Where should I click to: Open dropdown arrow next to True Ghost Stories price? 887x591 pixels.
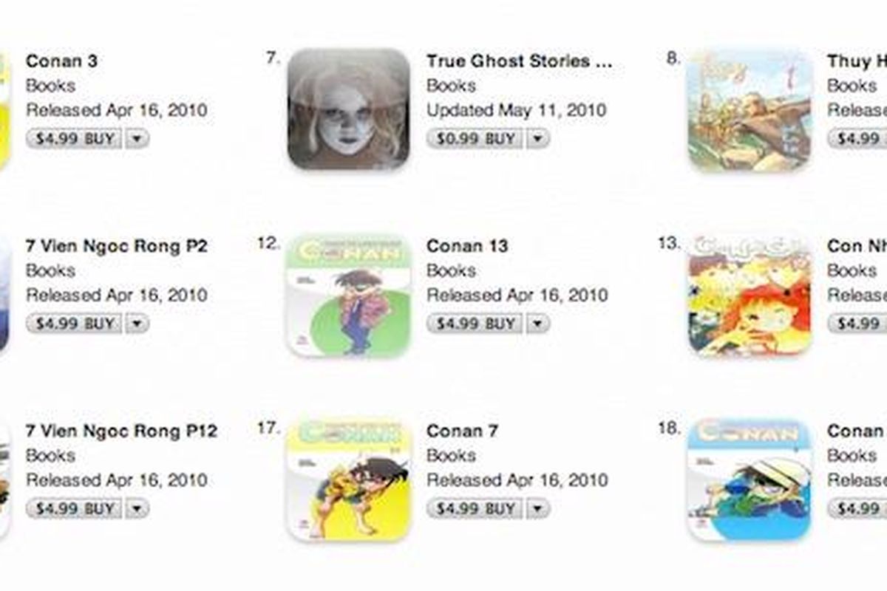tap(537, 139)
